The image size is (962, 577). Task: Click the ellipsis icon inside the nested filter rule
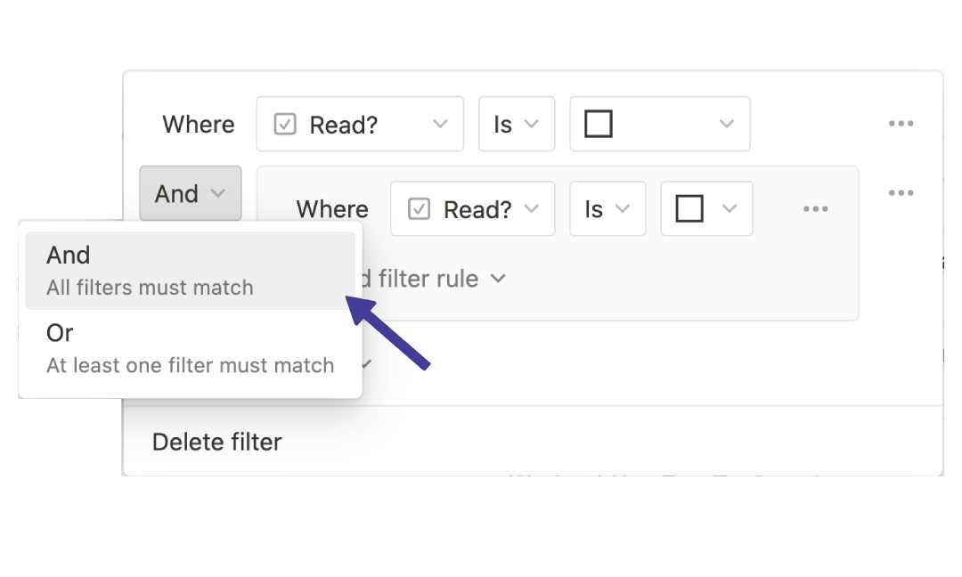tap(816, 208)
